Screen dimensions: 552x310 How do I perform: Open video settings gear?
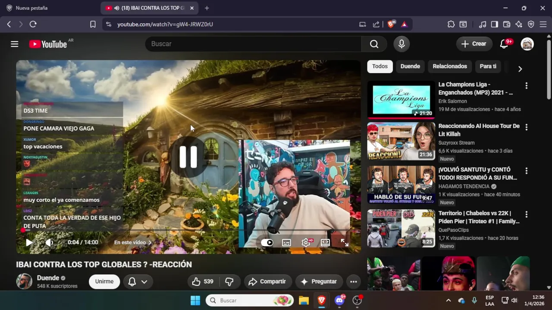tap(306, 242)
